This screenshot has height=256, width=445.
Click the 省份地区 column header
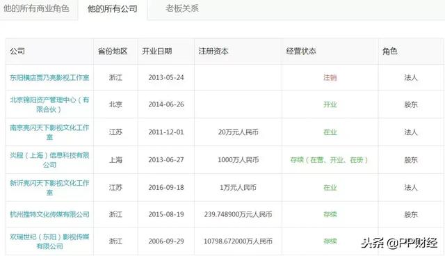pos(113,51)
